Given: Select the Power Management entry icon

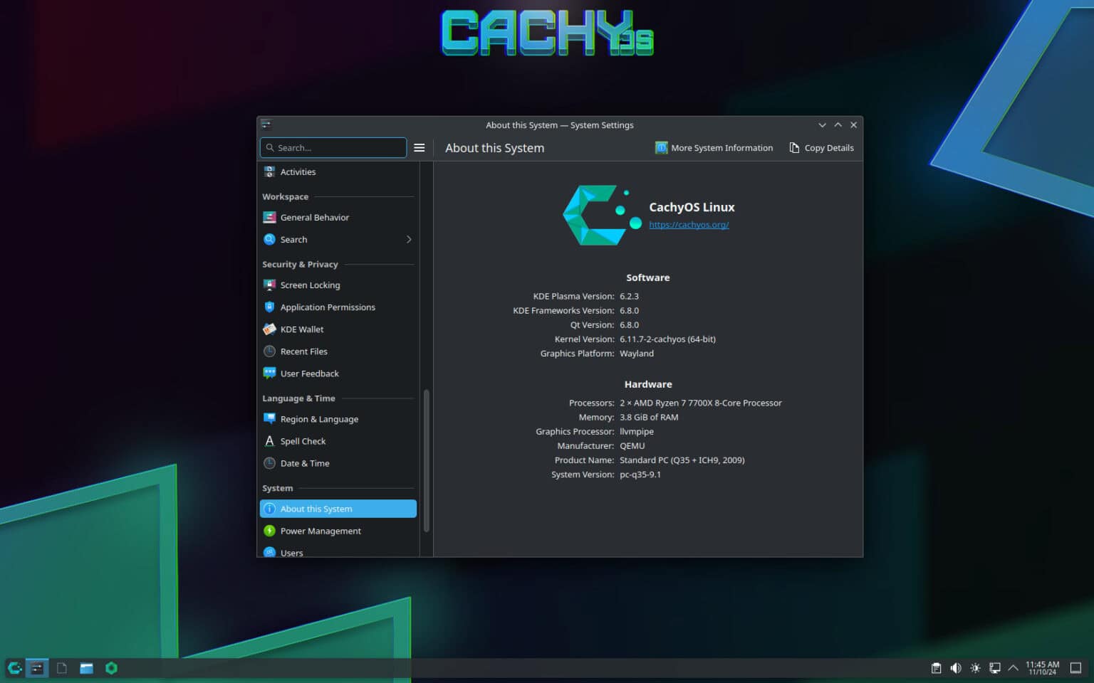Looking at the screenshot, I should click(269, 531).
